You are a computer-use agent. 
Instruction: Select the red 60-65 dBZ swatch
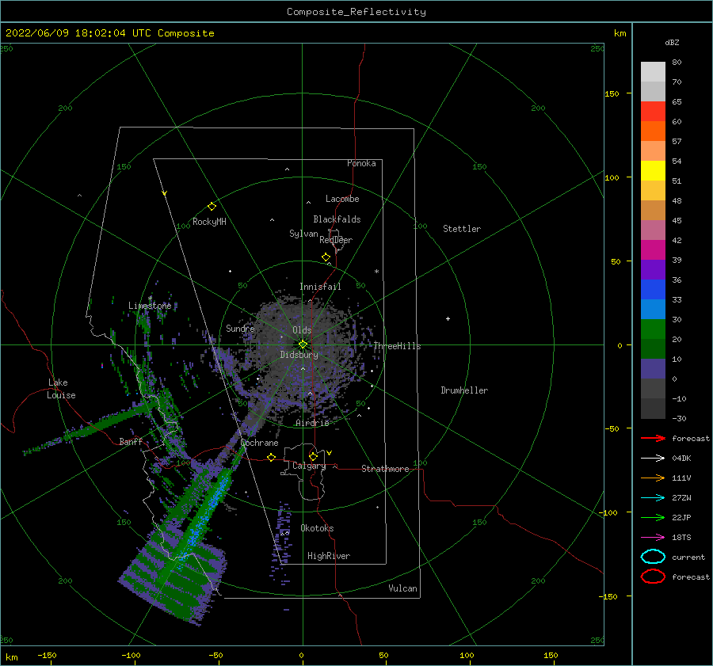(653, 112)
